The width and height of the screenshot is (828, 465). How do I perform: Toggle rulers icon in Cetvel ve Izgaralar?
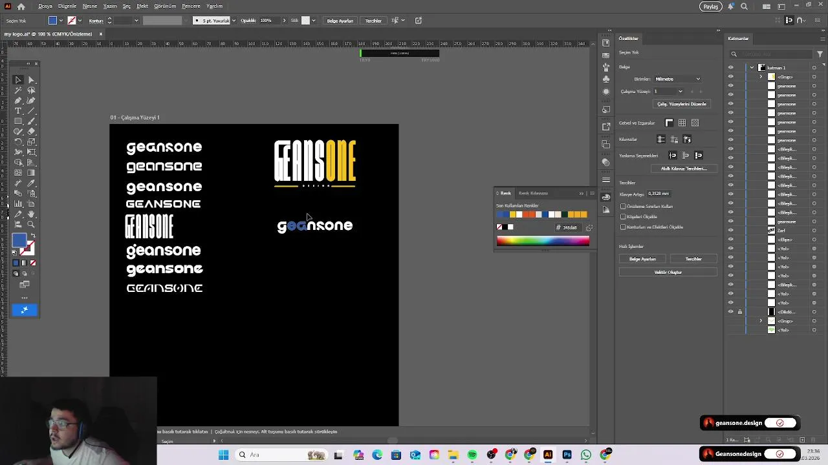point(669,123)
